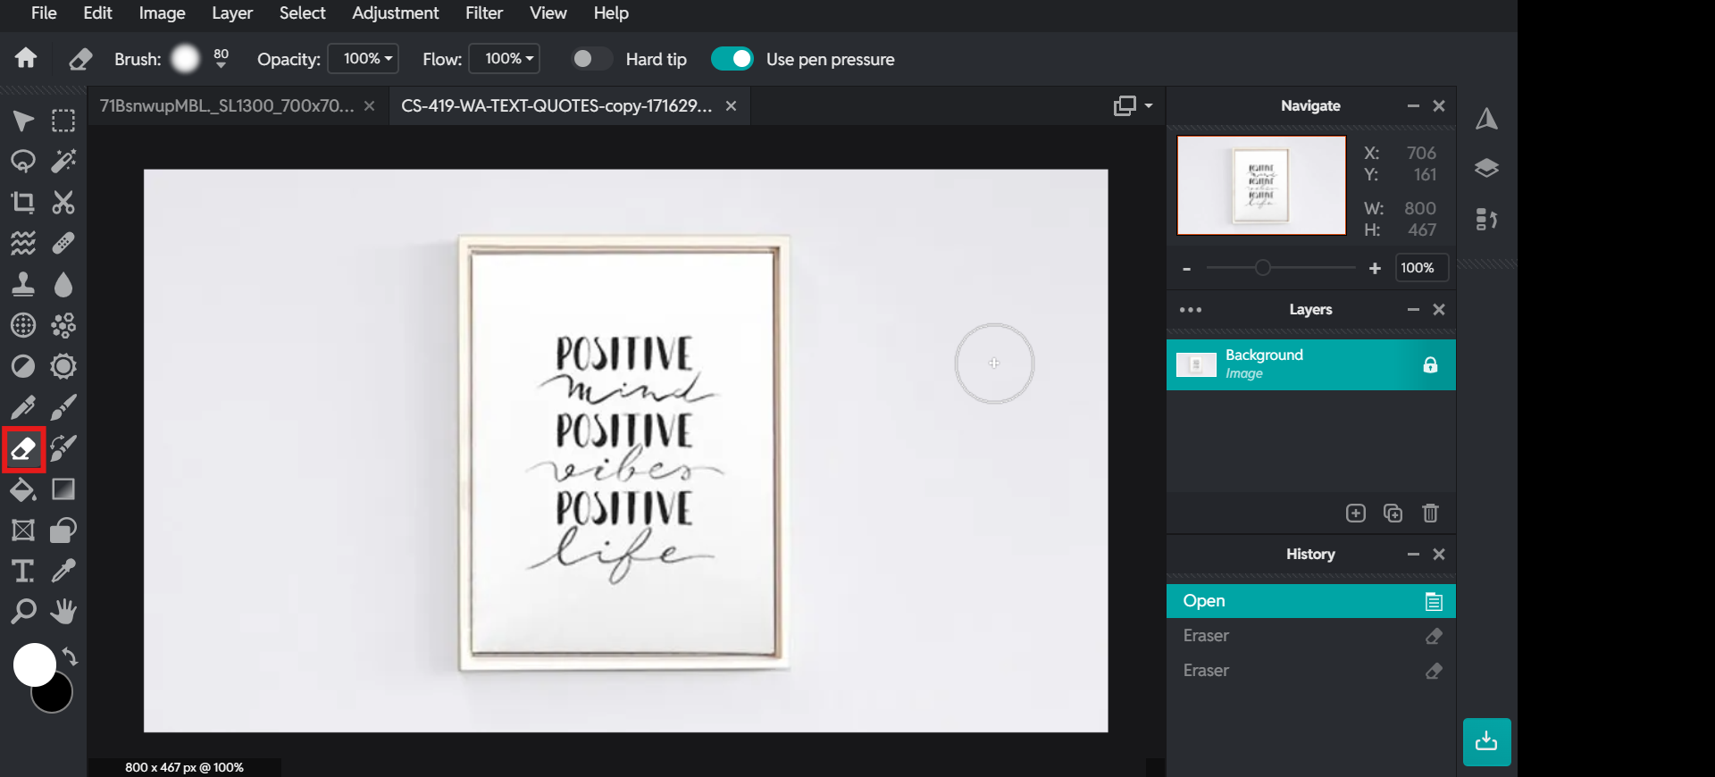1715x777 pixels.
Task: Pick the Text tool
Action: [x=23, y=571]
